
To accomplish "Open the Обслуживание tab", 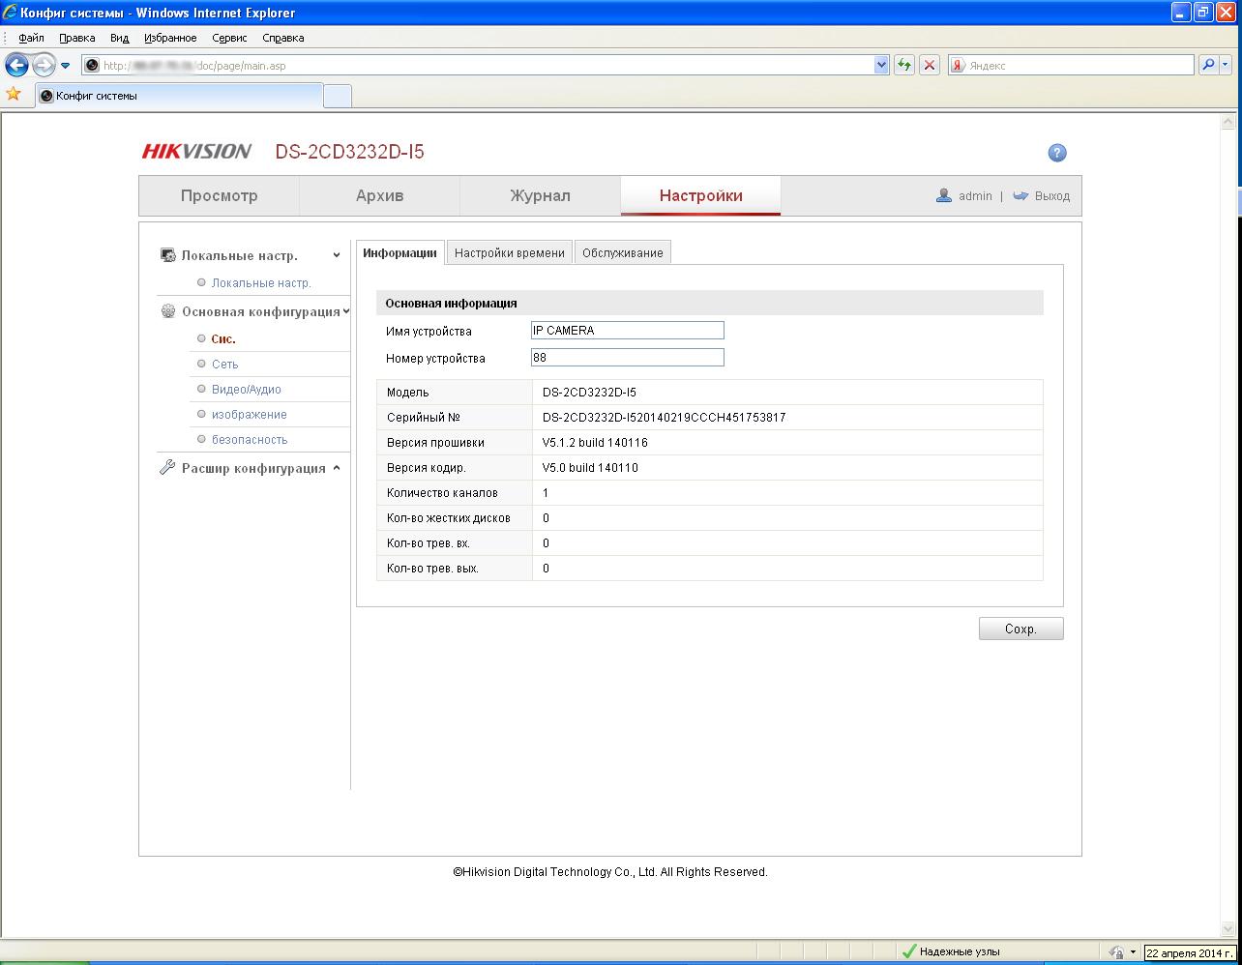I will click(623, 252).
